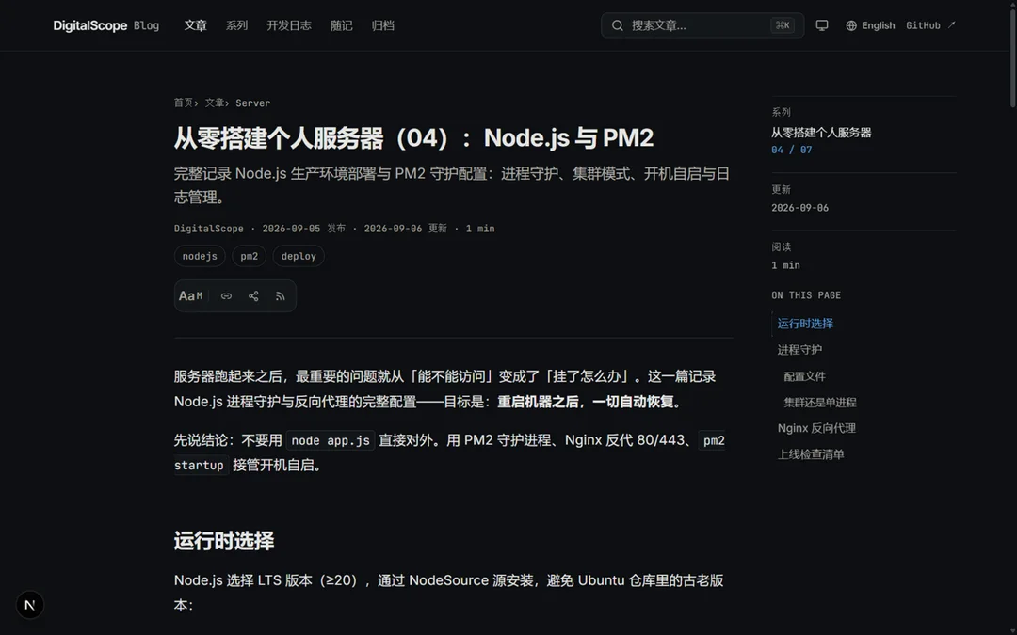
Task: Click the 04 / 07 series progress
Action: coord(791,150)
